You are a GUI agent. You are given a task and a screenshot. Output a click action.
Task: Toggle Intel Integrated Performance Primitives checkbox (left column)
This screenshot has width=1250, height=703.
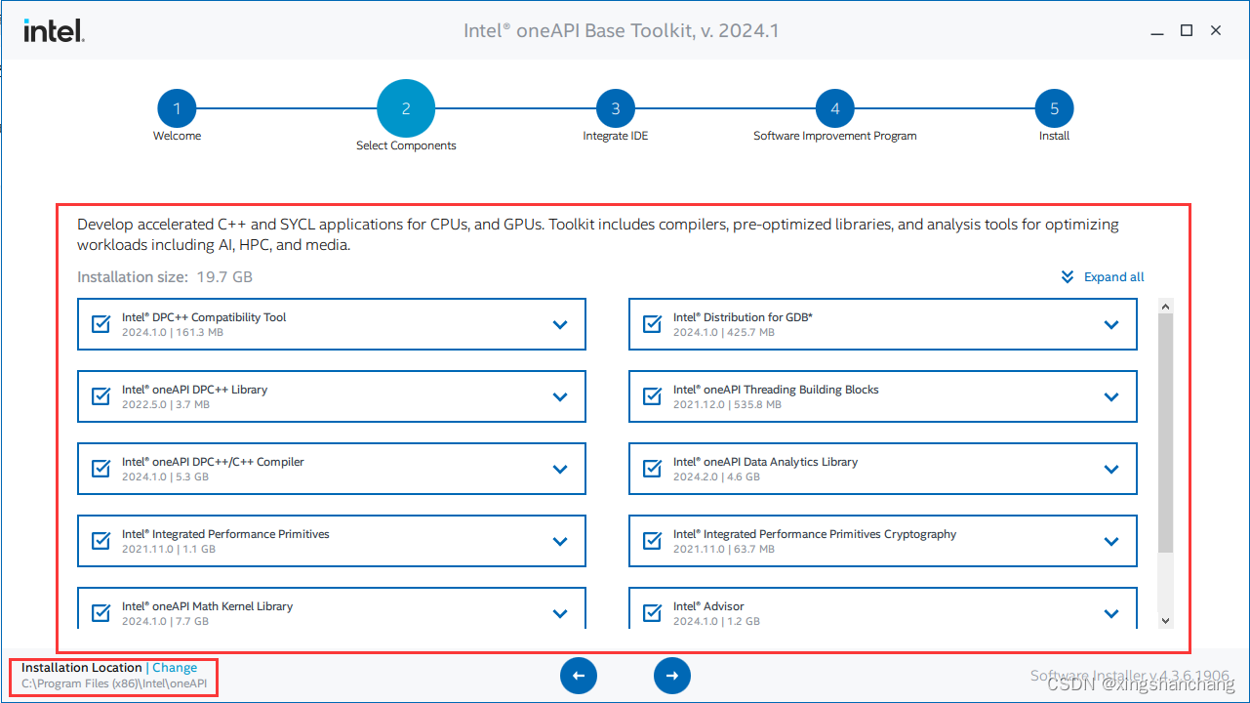point(101,541)
